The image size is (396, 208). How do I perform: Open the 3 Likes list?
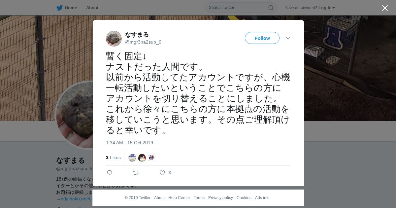113,157
